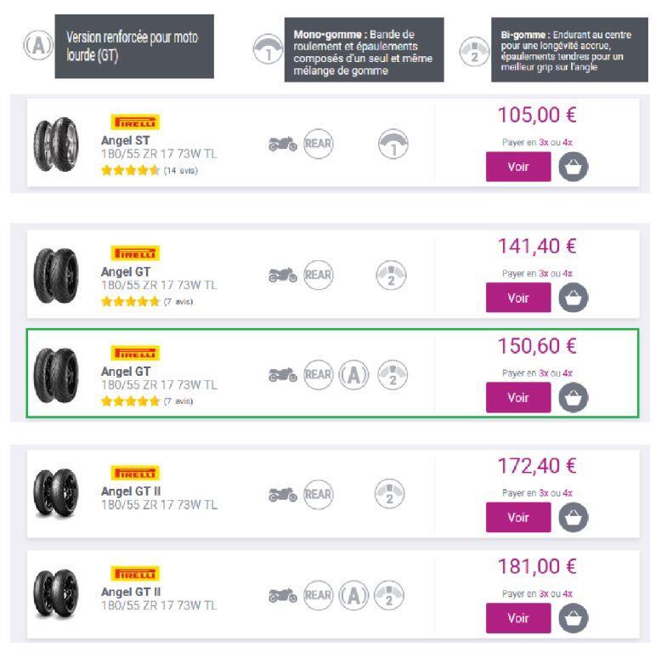667x653 pixels.
Task: Click the REAR icon on the Angel ST row
Action: [x=318, y=144]
